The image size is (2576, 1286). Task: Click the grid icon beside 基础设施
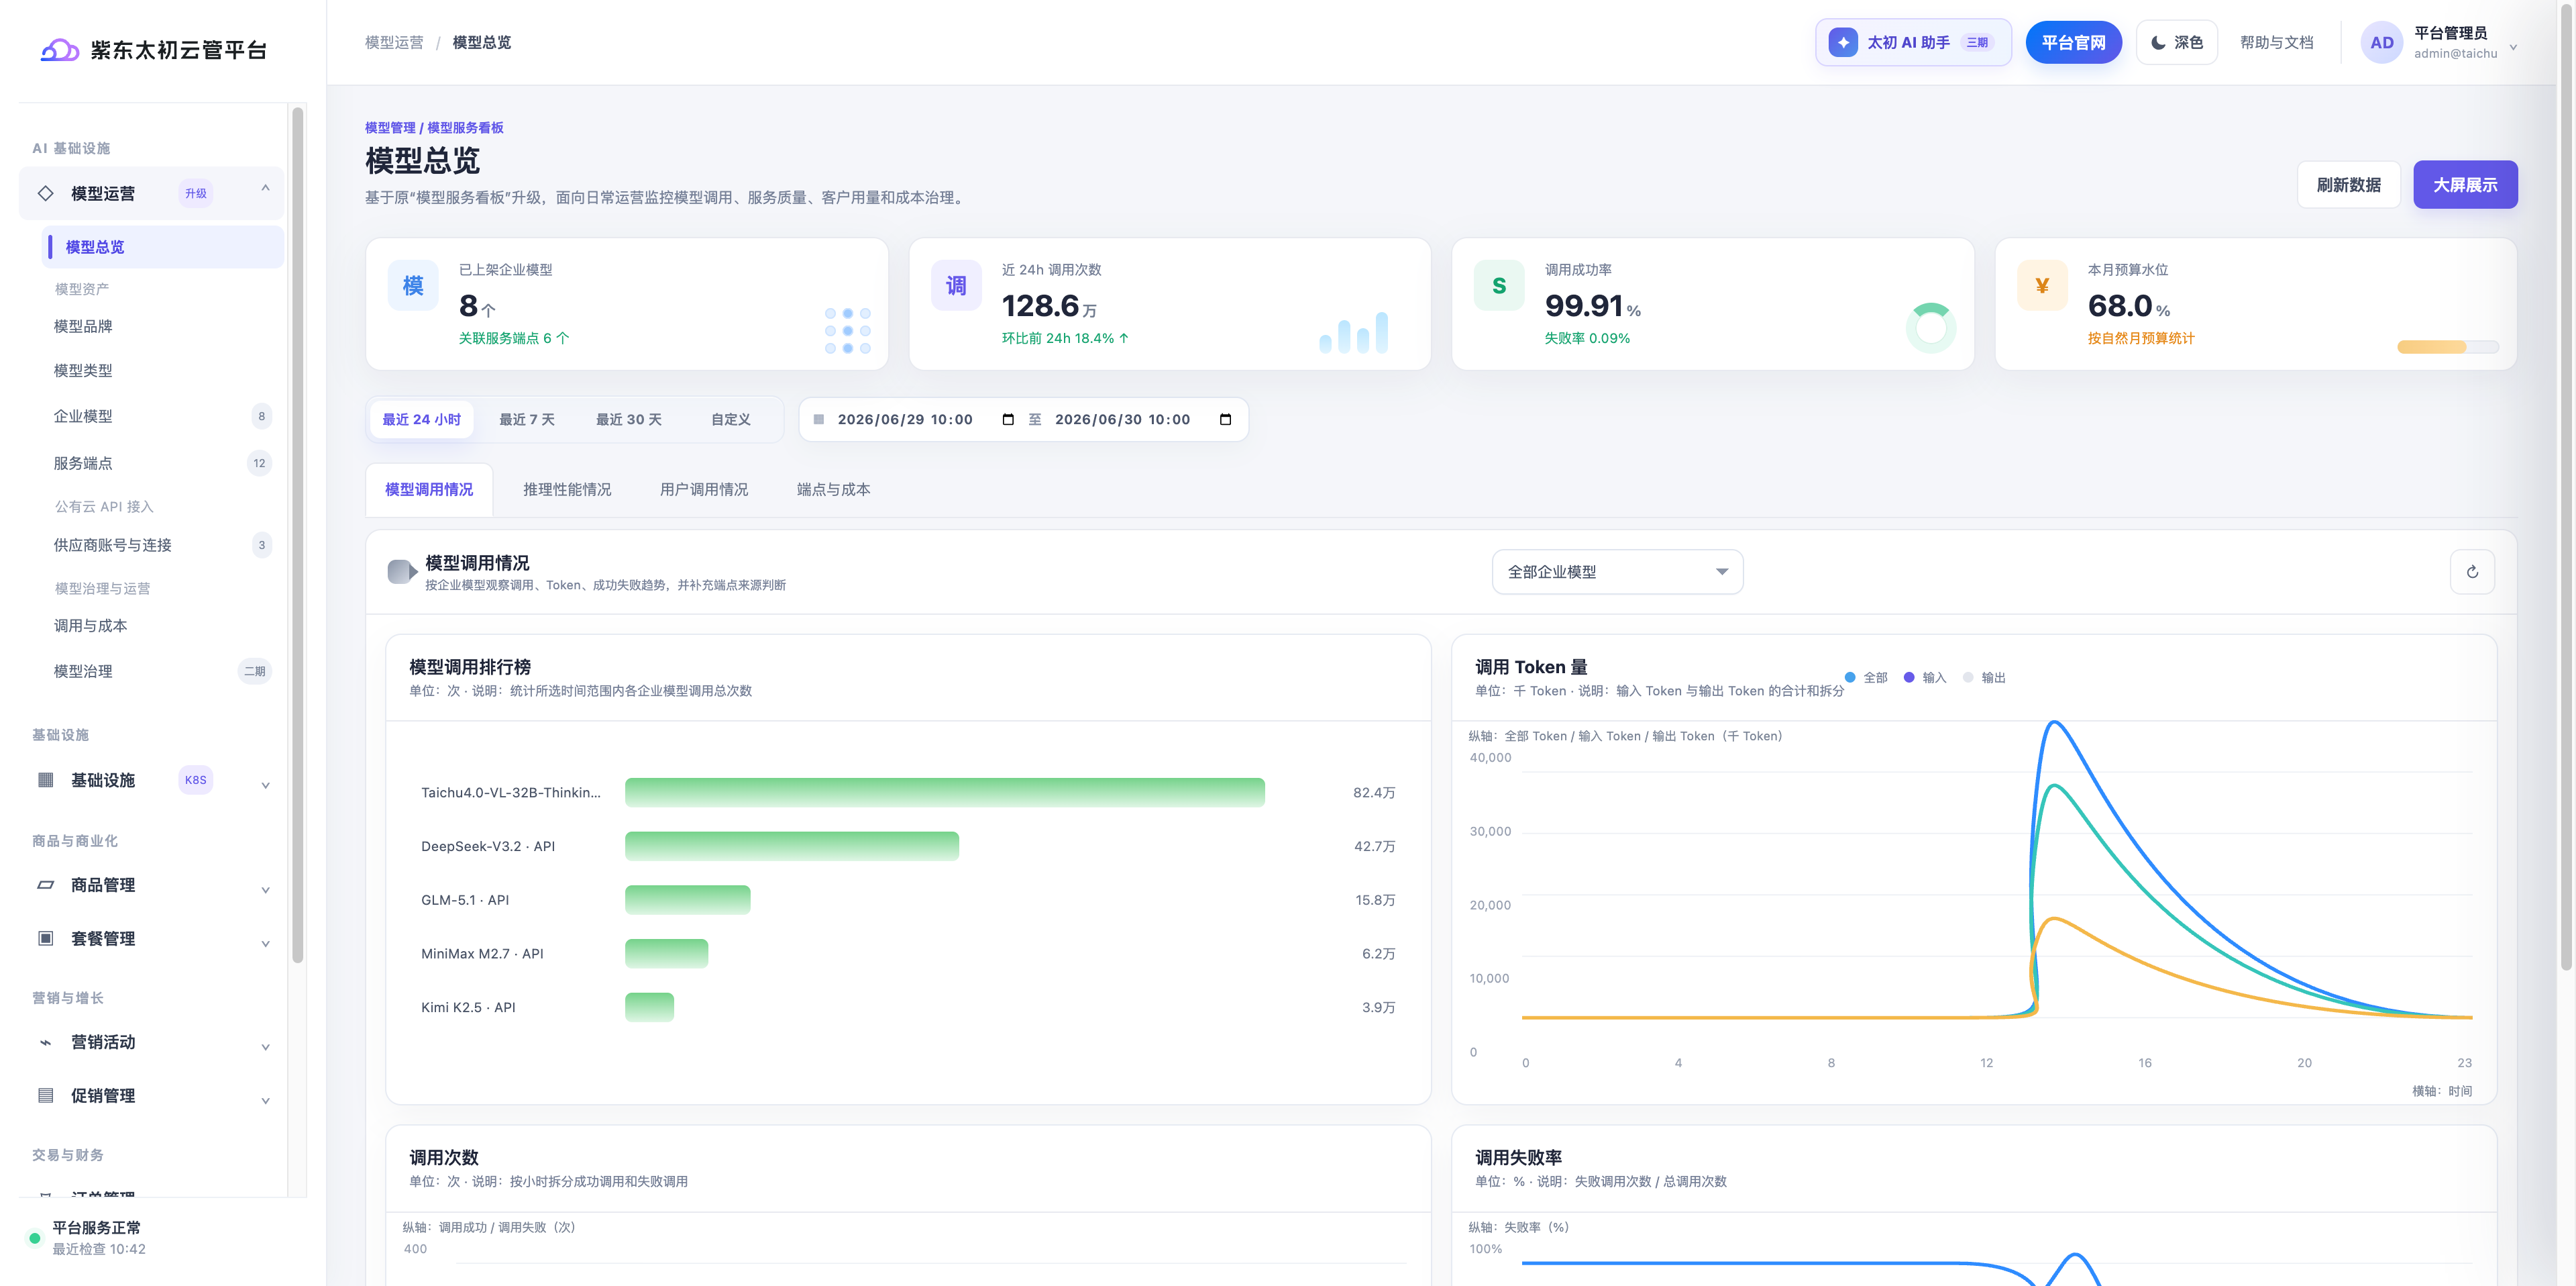(x=46, y=780)
